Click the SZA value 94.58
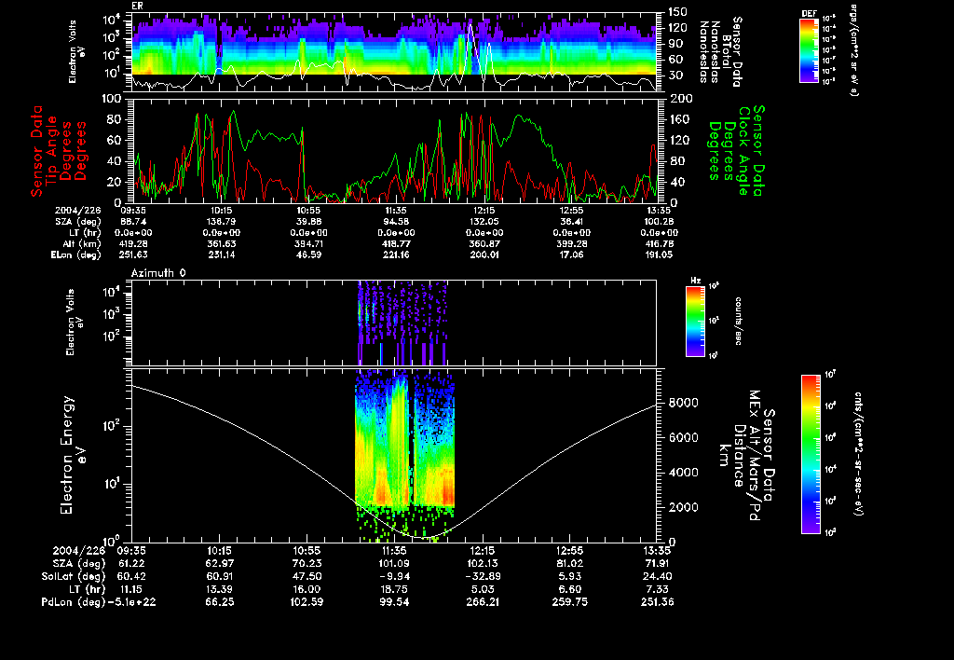The width and height of the screenshot is (954, 660). click(x=396, y=222)
